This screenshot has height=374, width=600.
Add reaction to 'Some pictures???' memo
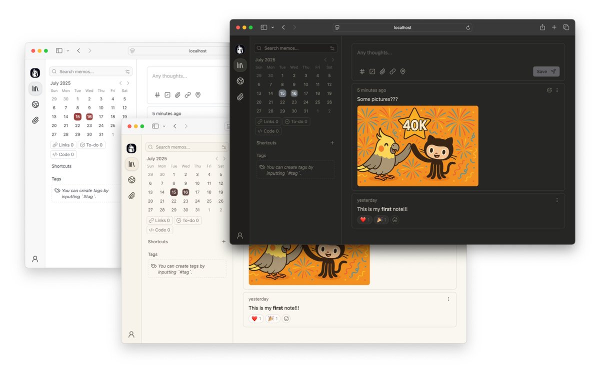coord(549,90)
